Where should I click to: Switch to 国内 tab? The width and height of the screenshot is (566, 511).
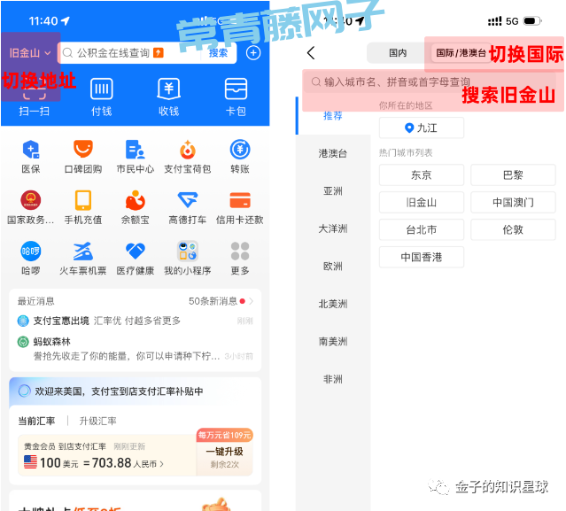tap(398, 53)
